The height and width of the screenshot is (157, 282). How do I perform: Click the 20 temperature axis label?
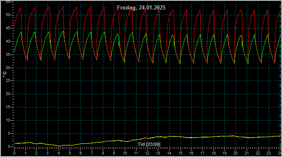pos(8,94)
